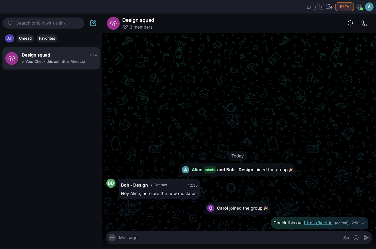Screen dimensions: 376x249
Task: Switch to the Unread filter tab
Action: click(x=25, y=38)
